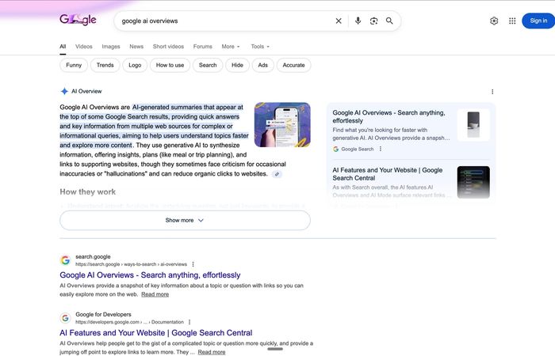Click the link icon after the overview paragraph
This screenshot has width=555, height=356.
[277, 174]
